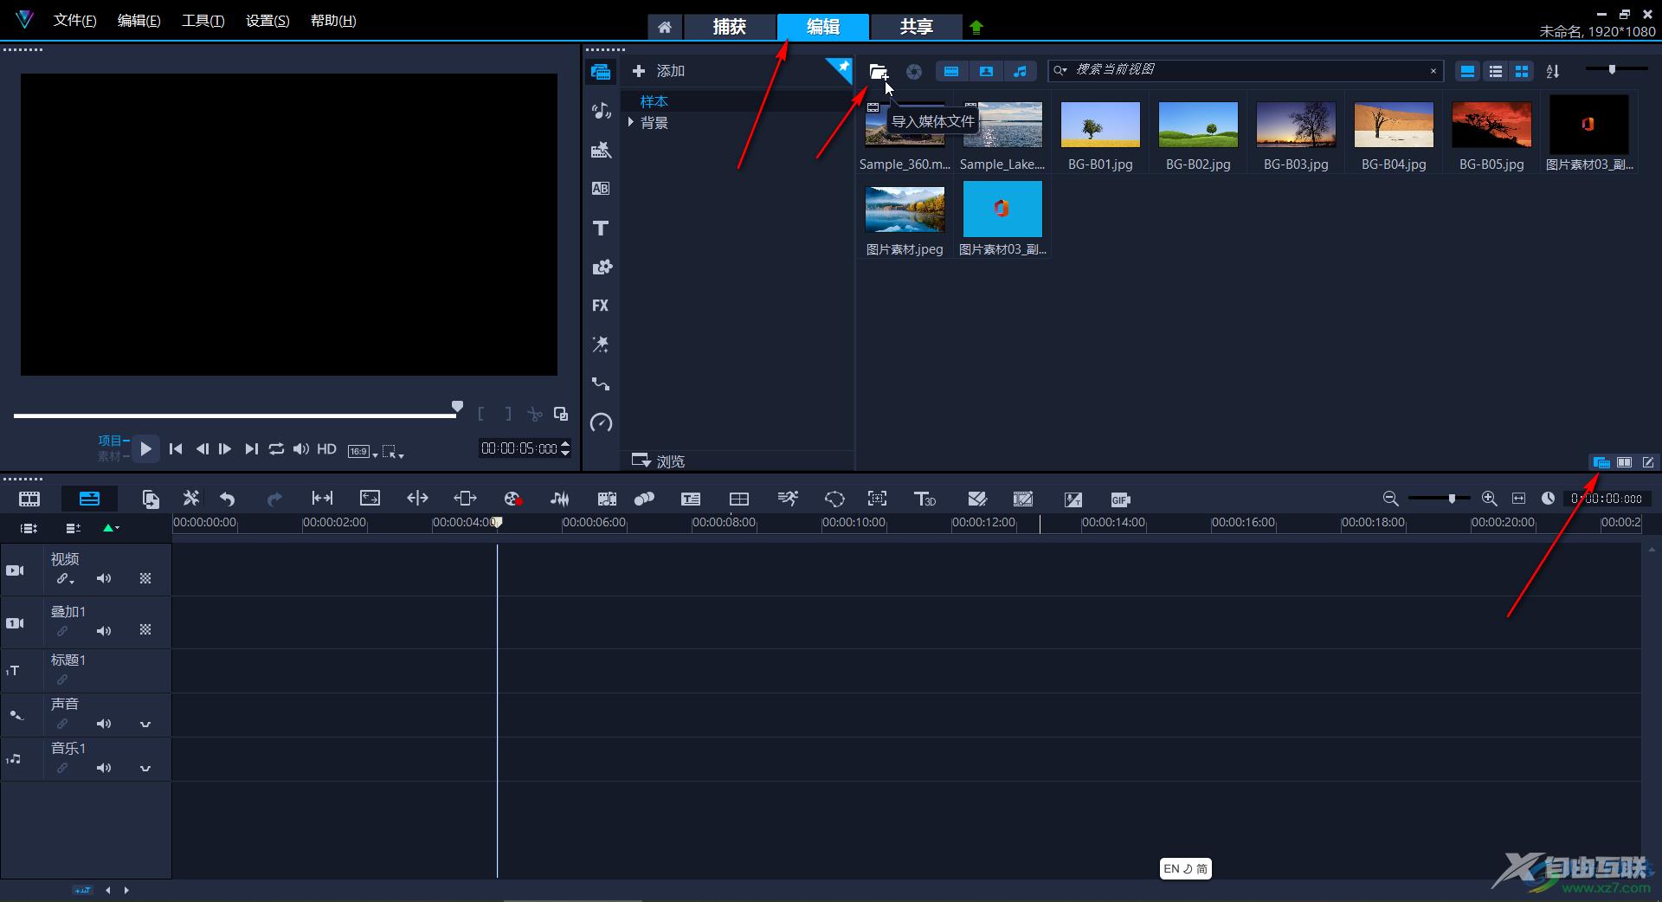Viewport: 1662px width, 902px height.
Task: Open the green chapter/cue point dropdown
Action: click(111, 528)
